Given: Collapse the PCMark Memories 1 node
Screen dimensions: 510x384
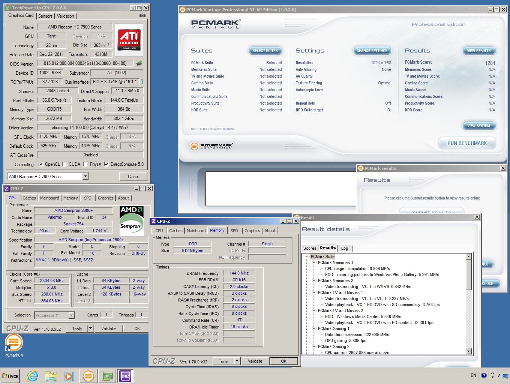Looking at the screenshot, I should click(x=314, y=263).
